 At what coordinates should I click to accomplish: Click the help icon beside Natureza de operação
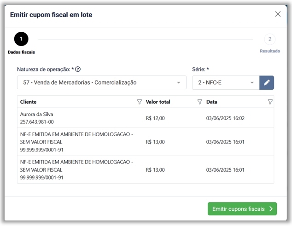coord(78,70)
